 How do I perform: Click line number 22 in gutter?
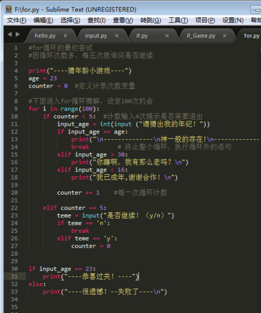click(14, 208)
